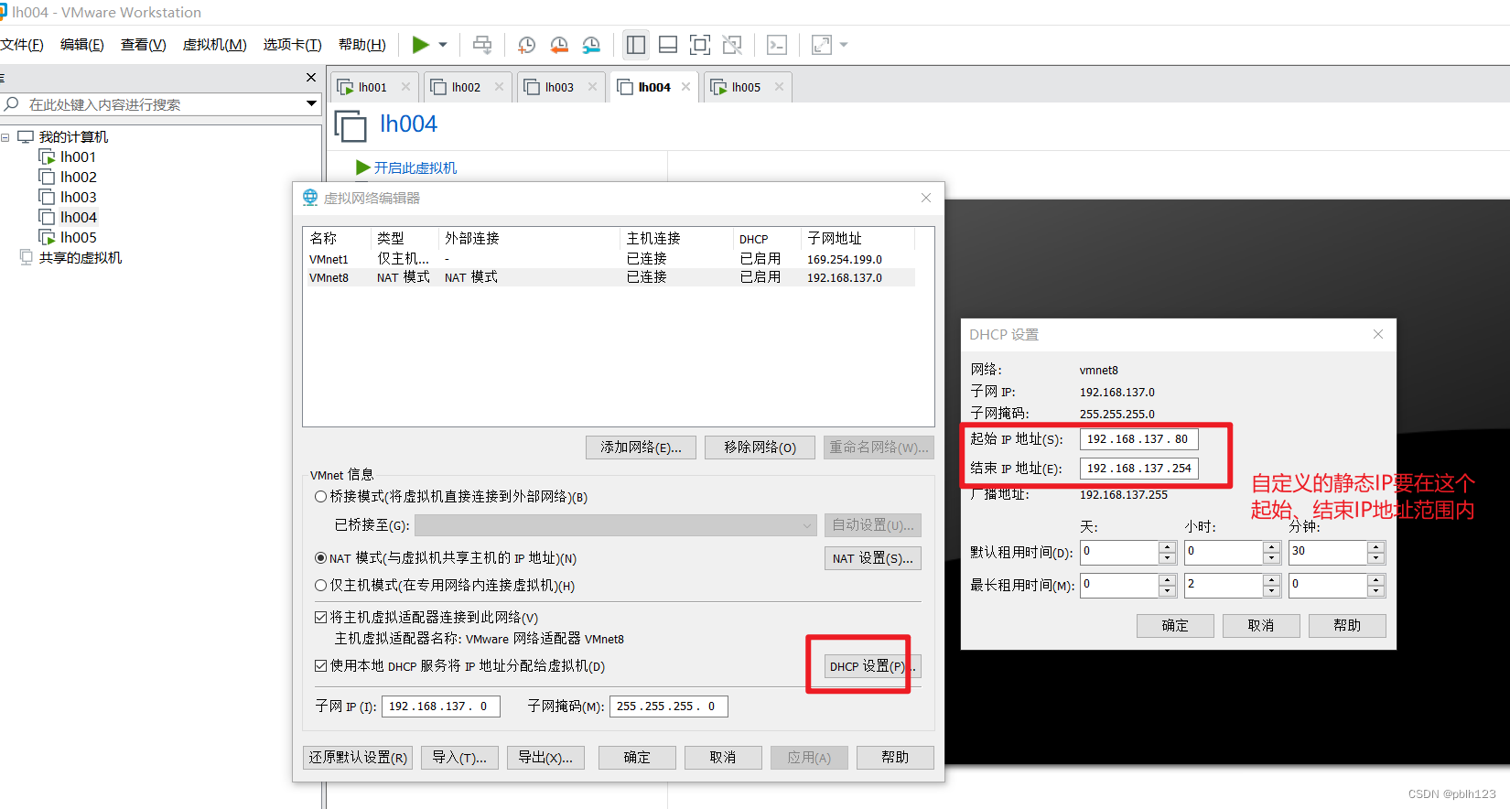Collapse the 我的计算机 tree node
Viewport: 1510px width, 809px height.
click(5, 137)
